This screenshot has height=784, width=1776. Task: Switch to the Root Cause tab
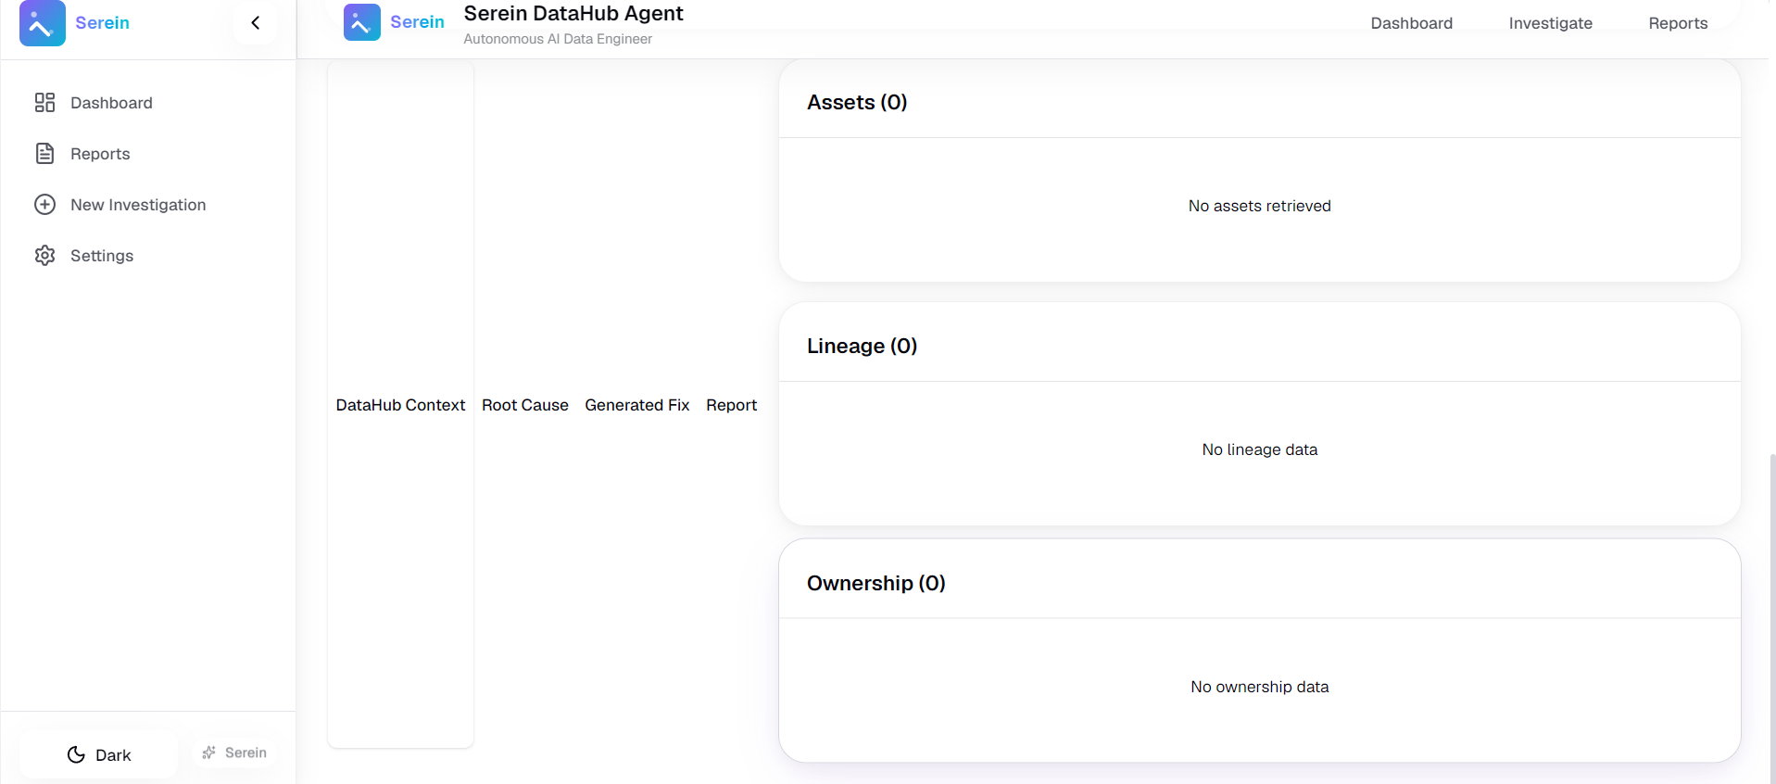pyautogui.click(x=525, y=405)
